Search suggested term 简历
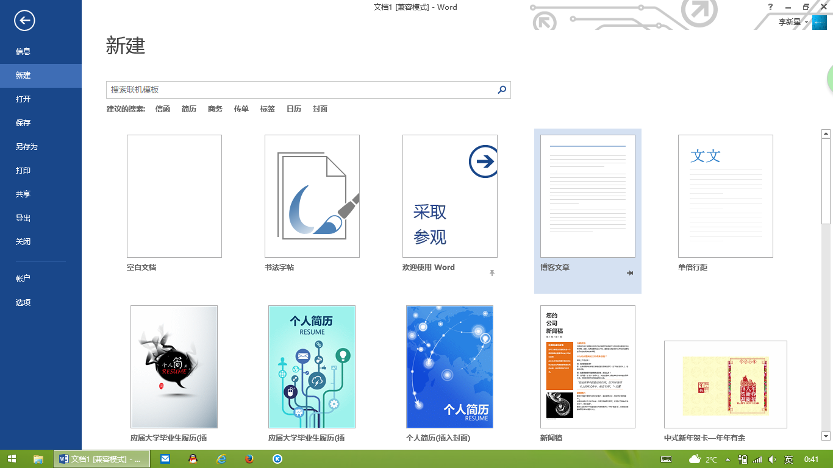 189,109
